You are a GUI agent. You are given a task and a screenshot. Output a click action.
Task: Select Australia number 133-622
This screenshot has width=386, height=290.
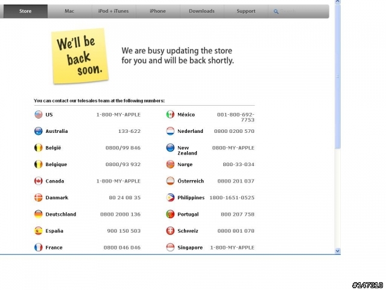130,131
